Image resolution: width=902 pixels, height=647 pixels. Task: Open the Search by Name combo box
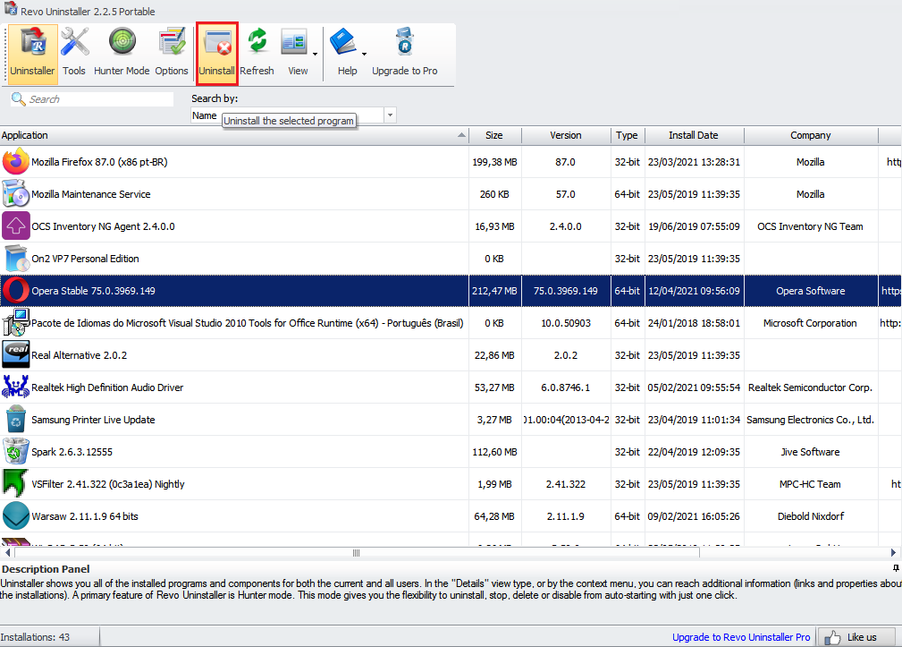click(x=390, y=115)
